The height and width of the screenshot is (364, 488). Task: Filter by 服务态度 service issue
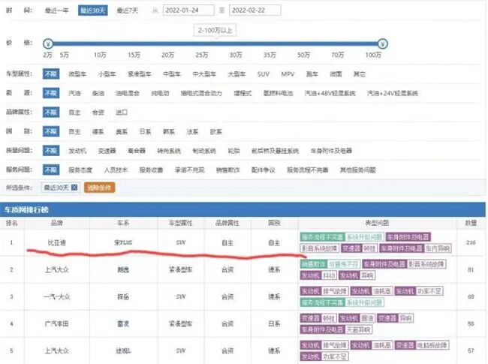[x=80, y=170]
